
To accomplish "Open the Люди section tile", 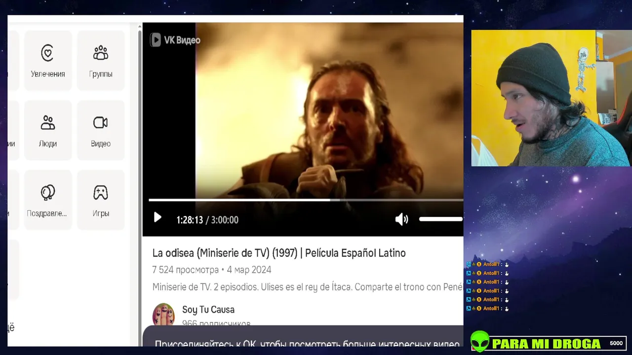I will tap(48, 130).
